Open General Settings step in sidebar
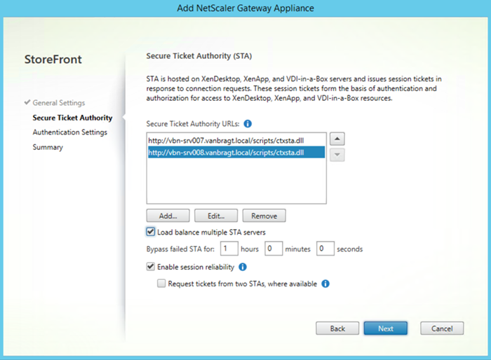The image size is (491, 360). click(x=59, y=102)
